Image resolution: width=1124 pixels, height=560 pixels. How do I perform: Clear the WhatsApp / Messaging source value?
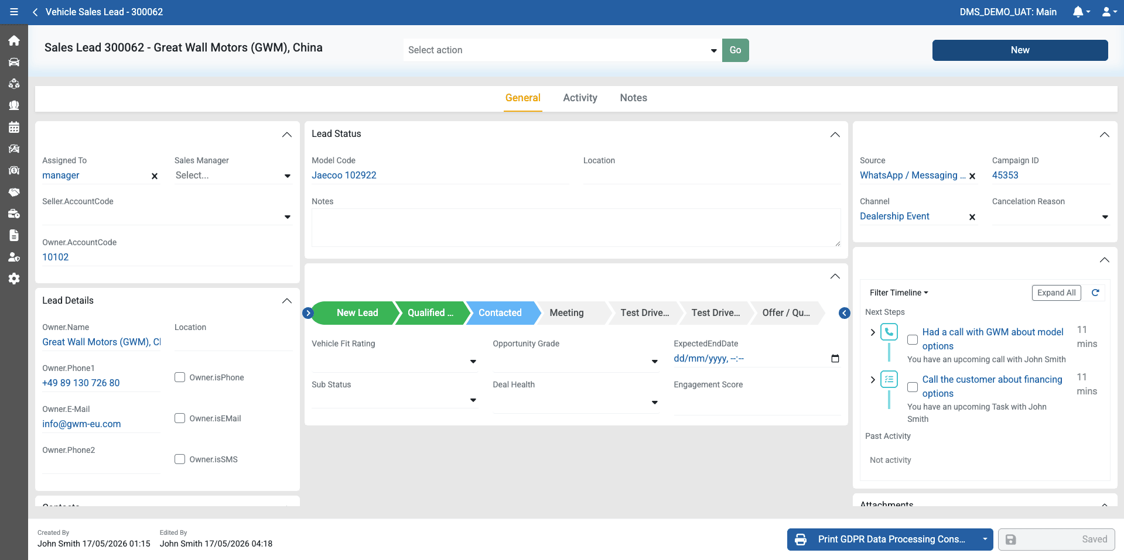tap(972, 176)
